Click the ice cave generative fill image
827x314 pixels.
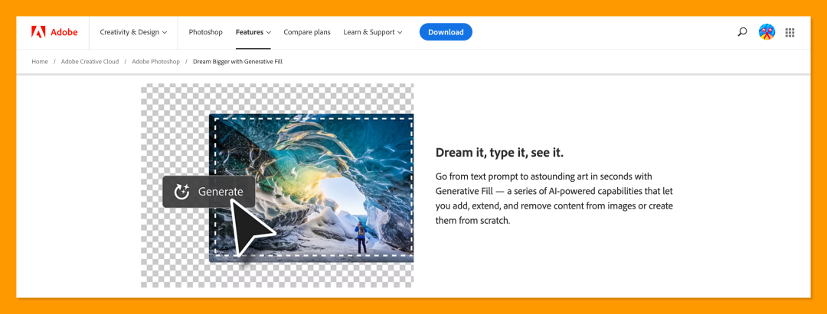(x=311, y=188)
